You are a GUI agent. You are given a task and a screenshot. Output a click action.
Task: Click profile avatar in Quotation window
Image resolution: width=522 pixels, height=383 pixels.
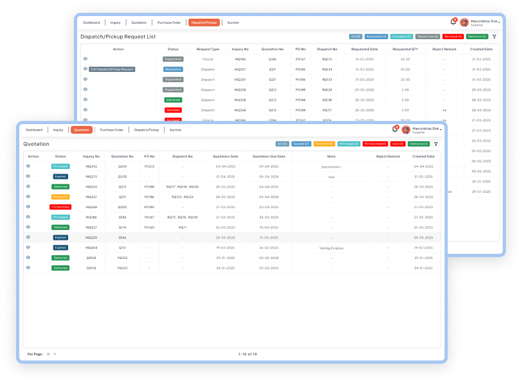pos(406,130)
